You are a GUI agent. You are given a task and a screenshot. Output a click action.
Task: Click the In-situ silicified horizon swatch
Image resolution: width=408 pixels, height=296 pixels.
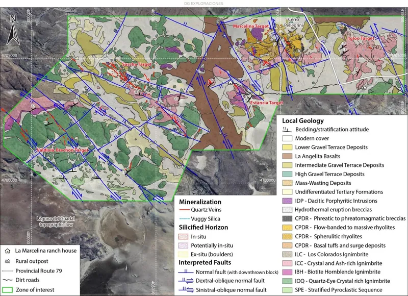[x=183, y=237]
